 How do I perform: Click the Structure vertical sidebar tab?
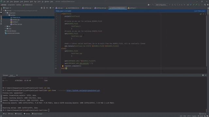1,98
